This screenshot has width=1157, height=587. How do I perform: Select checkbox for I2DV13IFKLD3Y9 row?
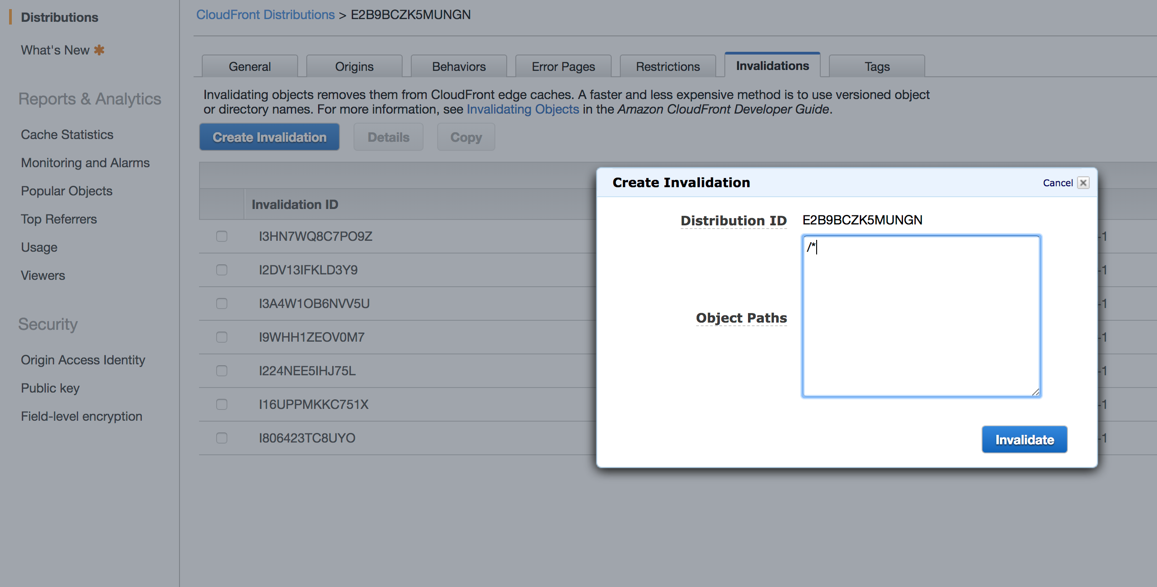tap(222, 270)
